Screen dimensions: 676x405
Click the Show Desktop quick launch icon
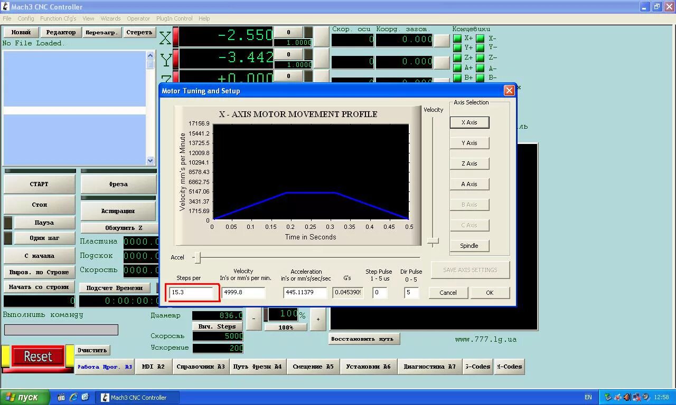(86, 397)
